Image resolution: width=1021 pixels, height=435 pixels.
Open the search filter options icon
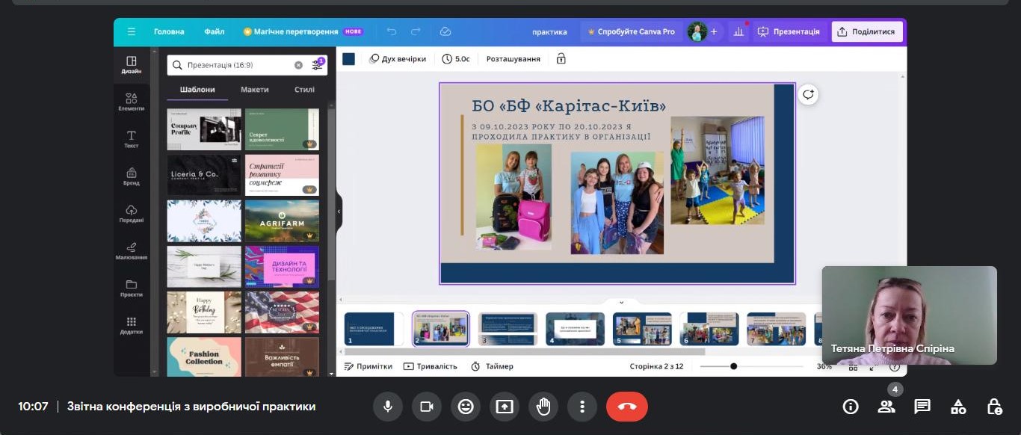coord(318,65)
